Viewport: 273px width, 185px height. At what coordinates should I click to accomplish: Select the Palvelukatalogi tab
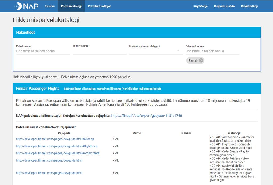[x=71, y=6]
